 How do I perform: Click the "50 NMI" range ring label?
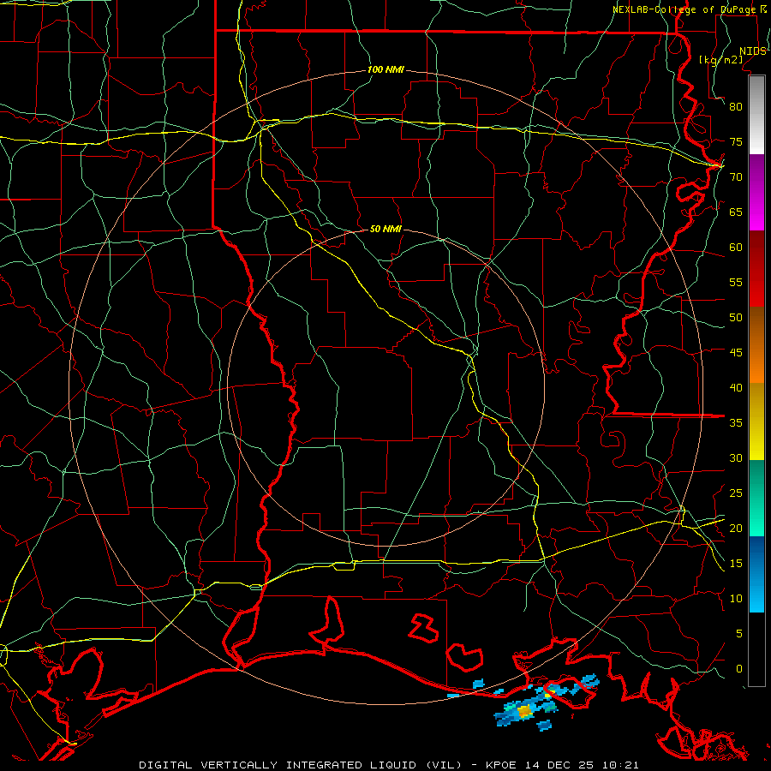(385, 229)
